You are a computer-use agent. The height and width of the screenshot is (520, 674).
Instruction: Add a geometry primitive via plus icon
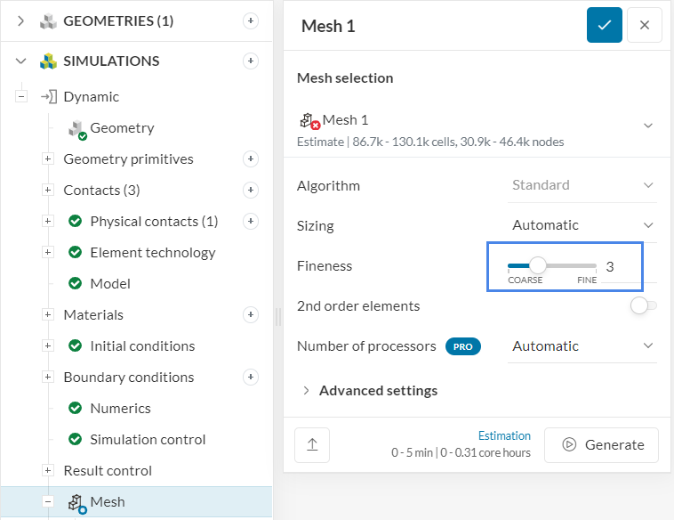pyautogui.click(x=251, y=159)
